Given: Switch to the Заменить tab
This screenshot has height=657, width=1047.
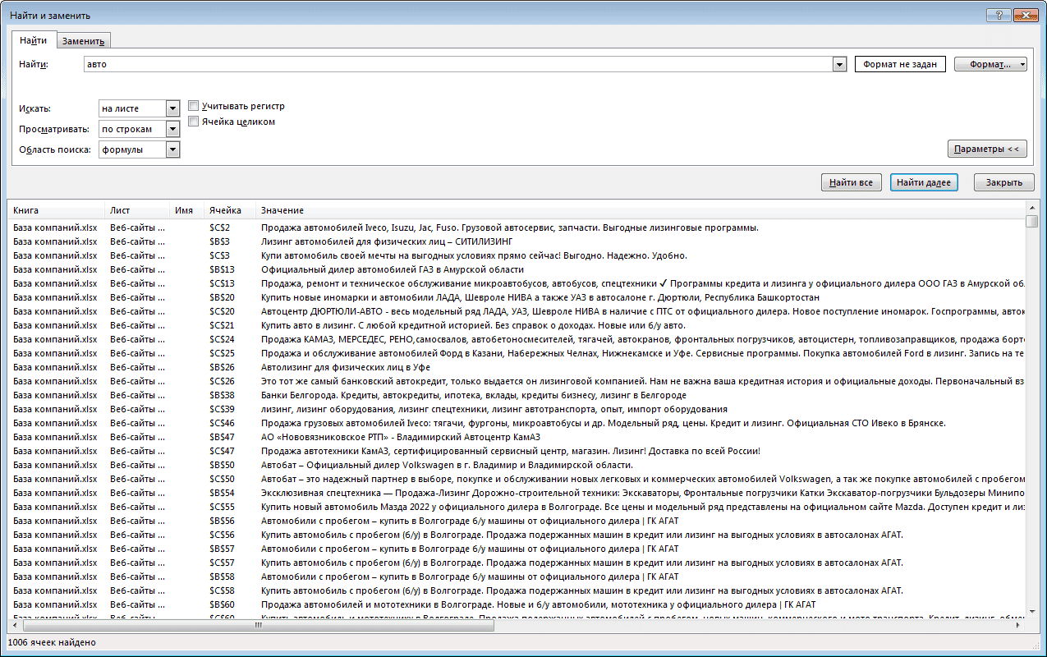Looking at the screenshot, I should click(x=83, y=41).
